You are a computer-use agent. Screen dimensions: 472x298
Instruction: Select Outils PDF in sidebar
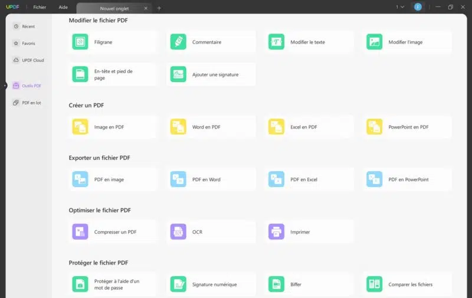(x=27, y=86)
